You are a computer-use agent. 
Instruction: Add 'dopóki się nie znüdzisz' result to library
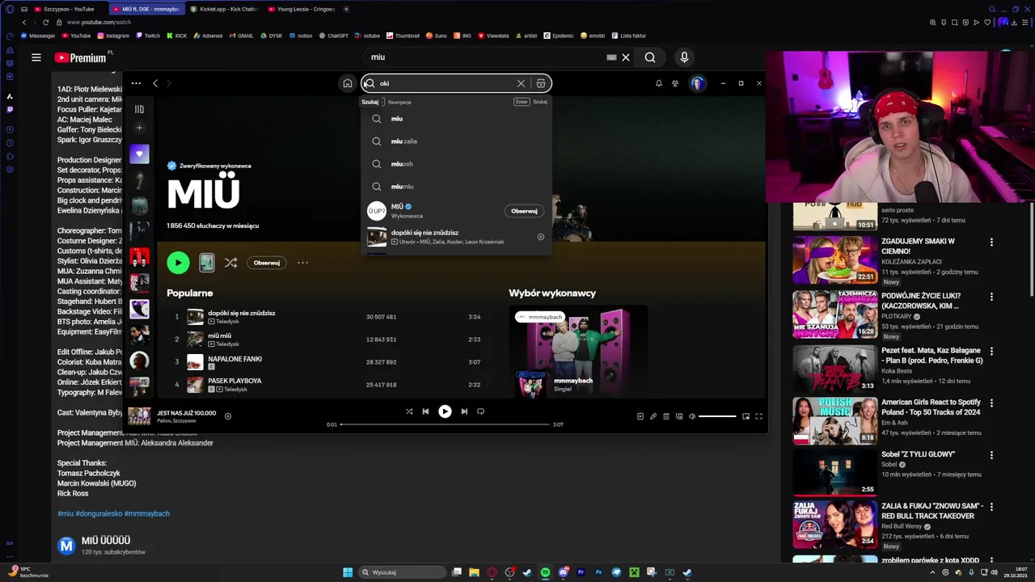(x=541, y=237)
